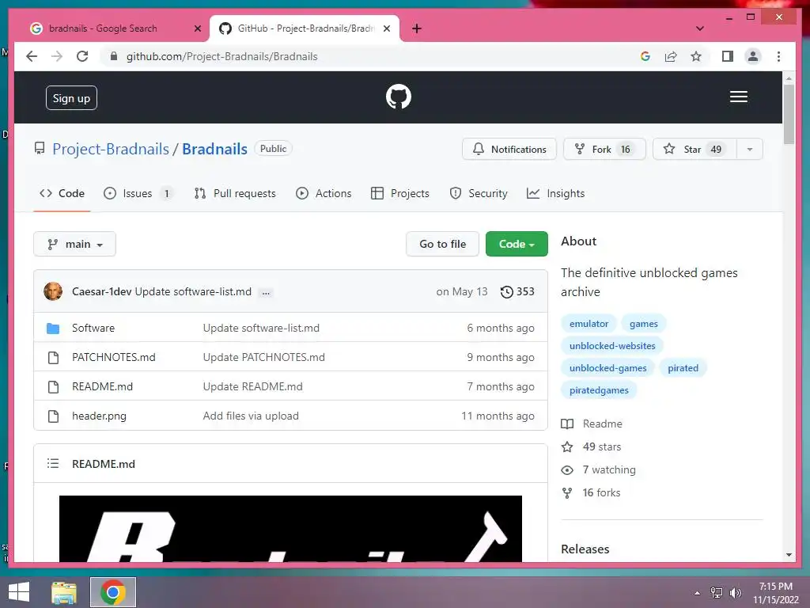Screen dimensions: 810x608
Task: Click the share page icon
Action: tap(671, 56)
